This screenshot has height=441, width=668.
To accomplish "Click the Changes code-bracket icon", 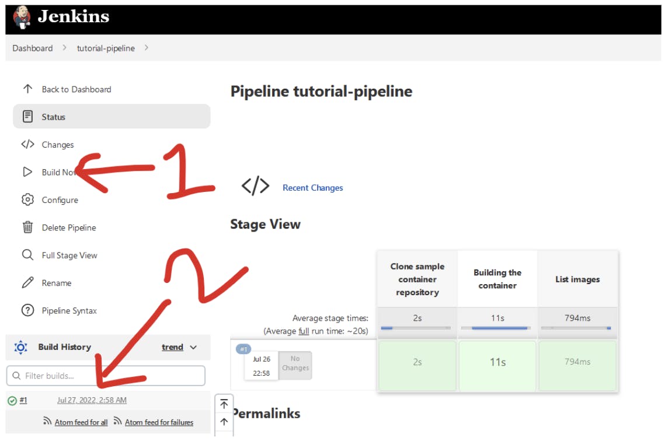I will [27, 145].
